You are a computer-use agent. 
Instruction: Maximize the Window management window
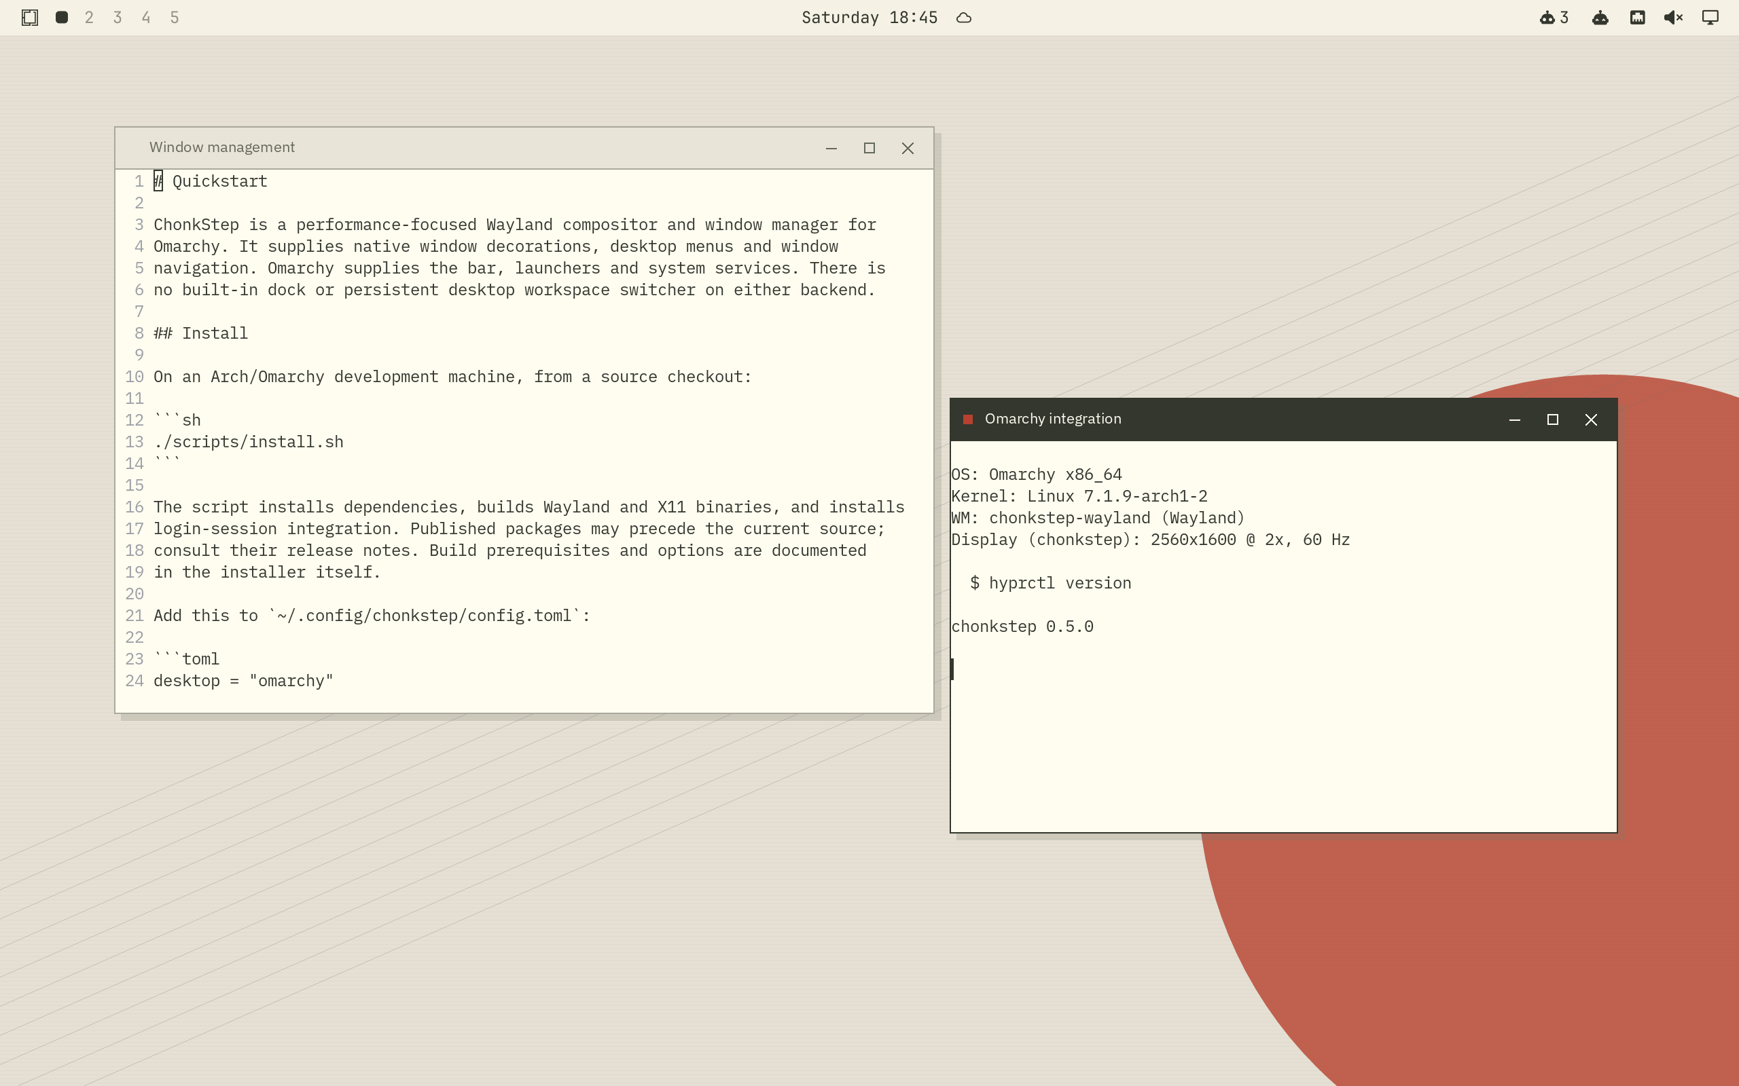pos(869,148)
